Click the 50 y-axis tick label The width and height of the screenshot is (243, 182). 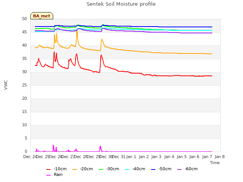[24, 19]
